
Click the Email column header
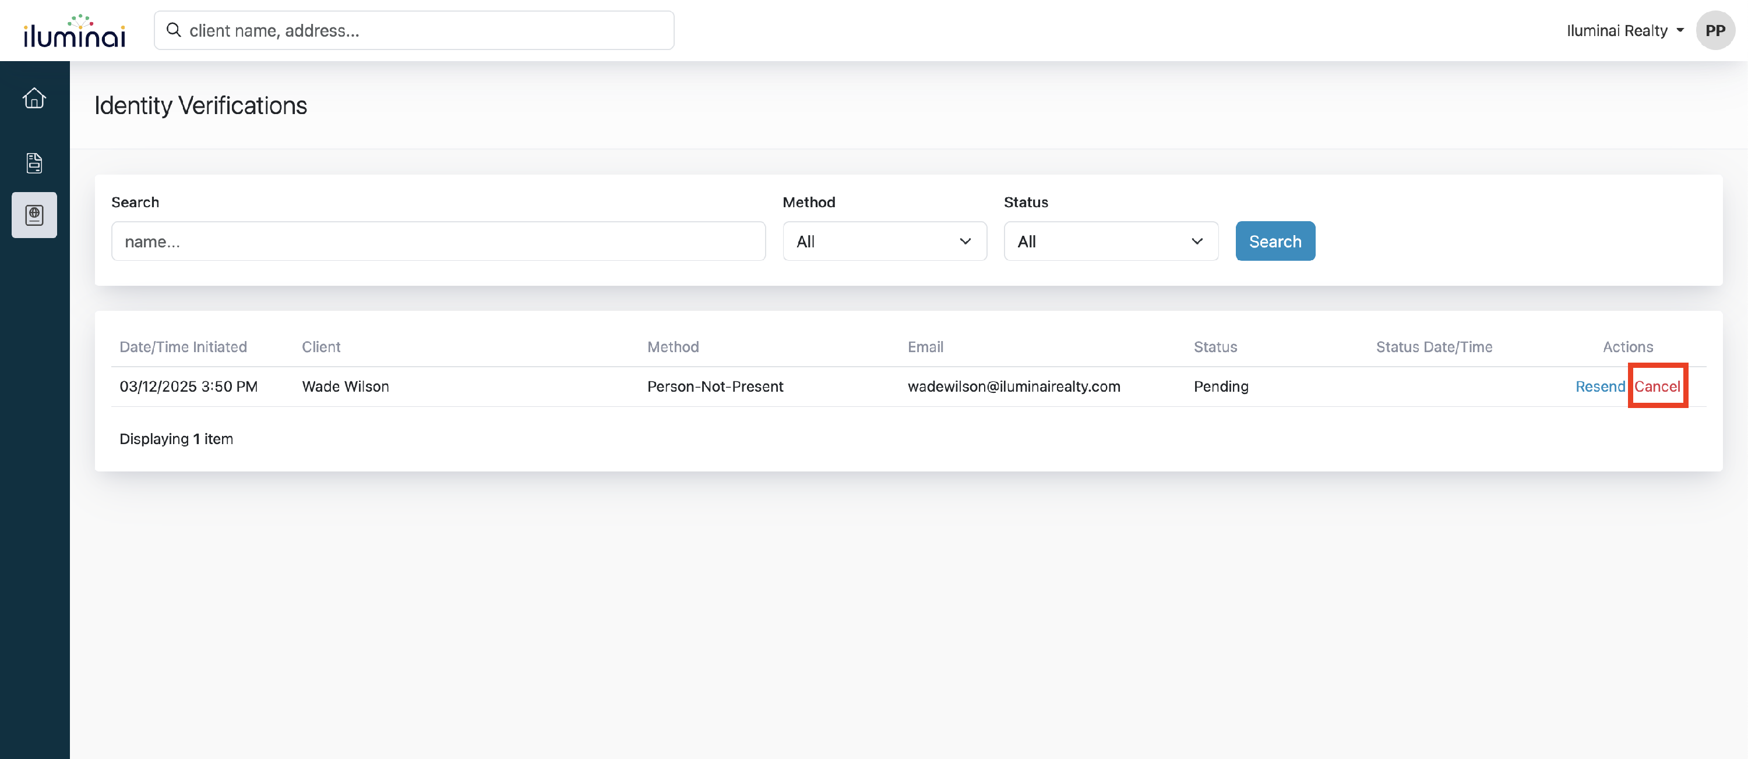pos(925,347)
